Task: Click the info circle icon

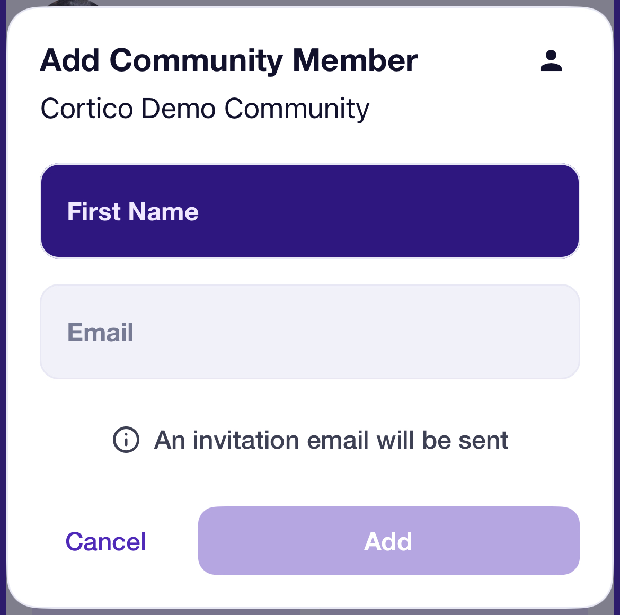Action: 126,440
